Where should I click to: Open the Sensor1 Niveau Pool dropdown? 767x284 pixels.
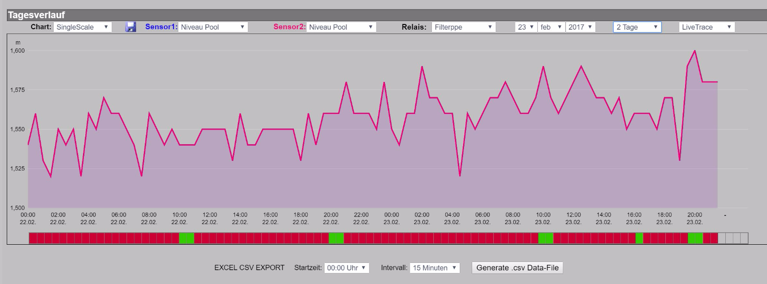[x=213, y=27]
